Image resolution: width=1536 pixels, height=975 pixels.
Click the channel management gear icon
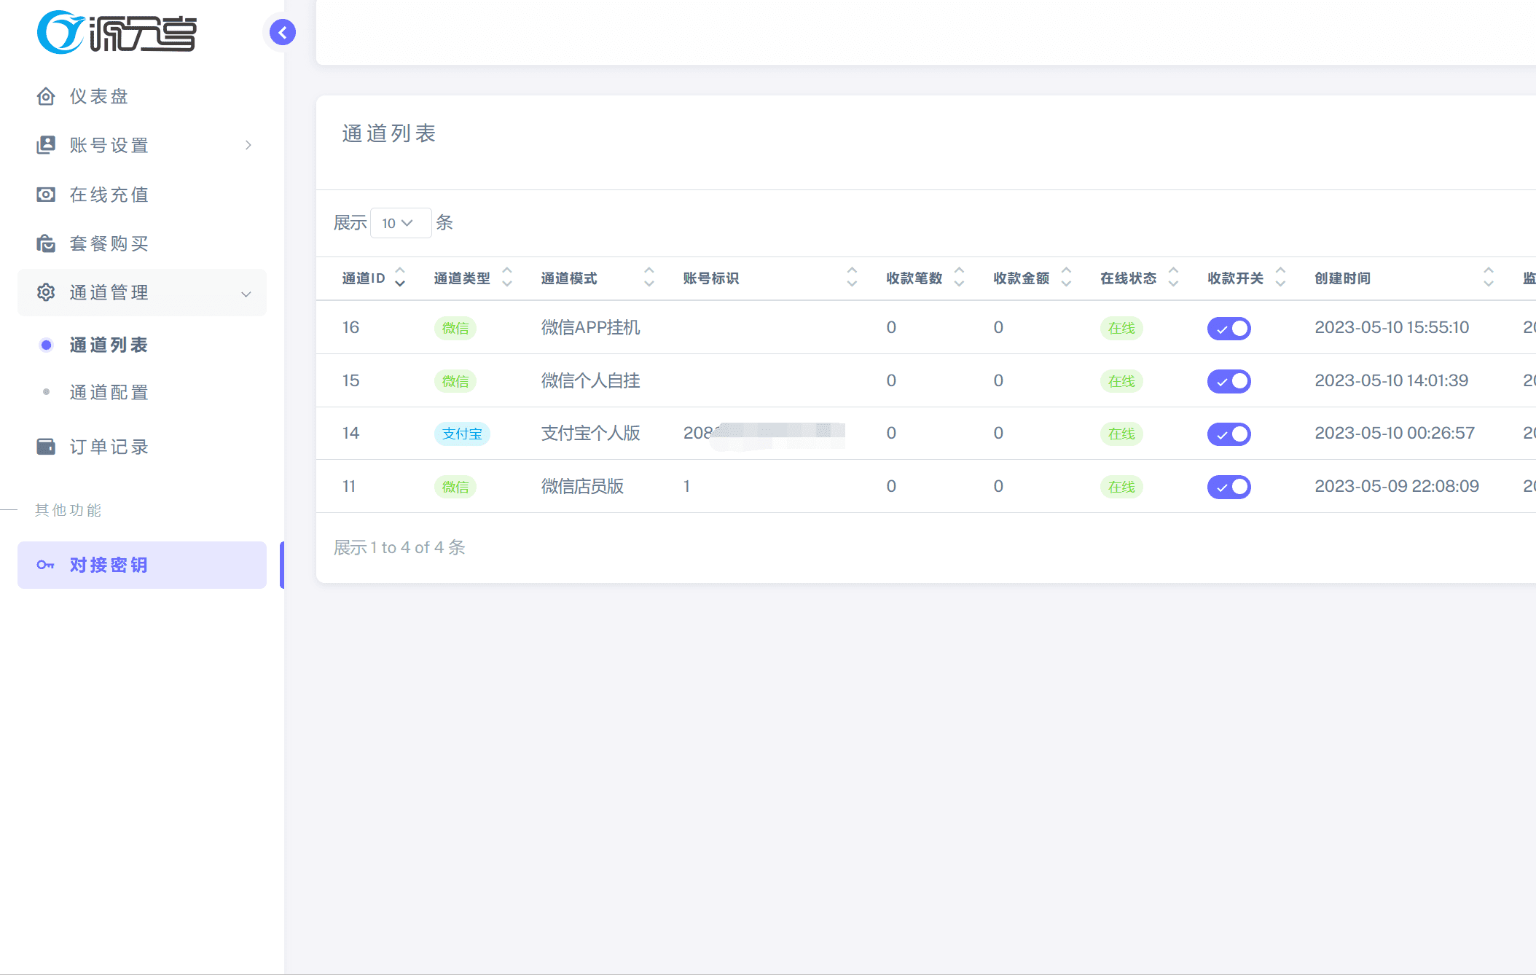[x=46, y=292]
